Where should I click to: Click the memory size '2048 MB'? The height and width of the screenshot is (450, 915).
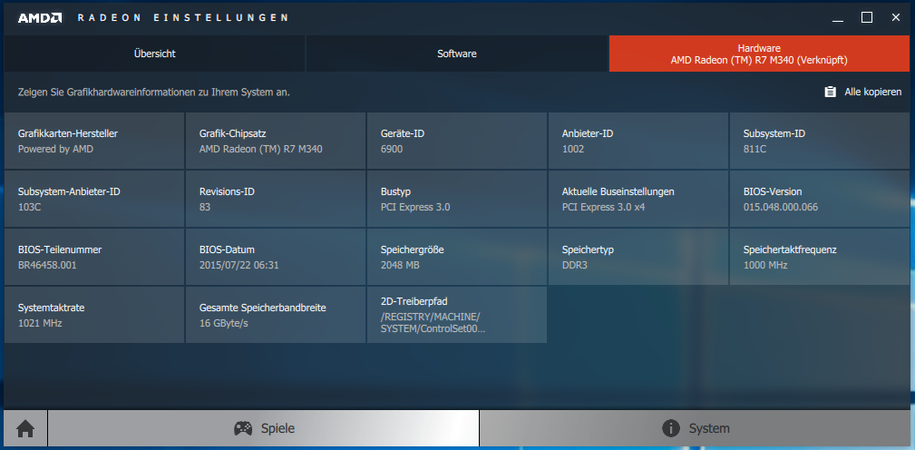(400, 265)
